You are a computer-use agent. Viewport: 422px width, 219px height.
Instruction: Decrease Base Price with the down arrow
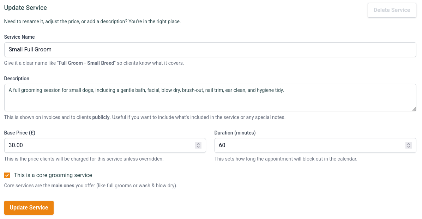tap(198, 147)
